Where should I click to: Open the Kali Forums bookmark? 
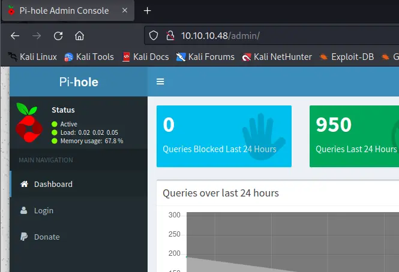click(x=205, y=57)
